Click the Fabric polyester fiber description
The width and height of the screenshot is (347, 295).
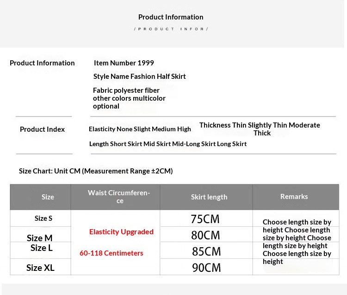[129, 98]
